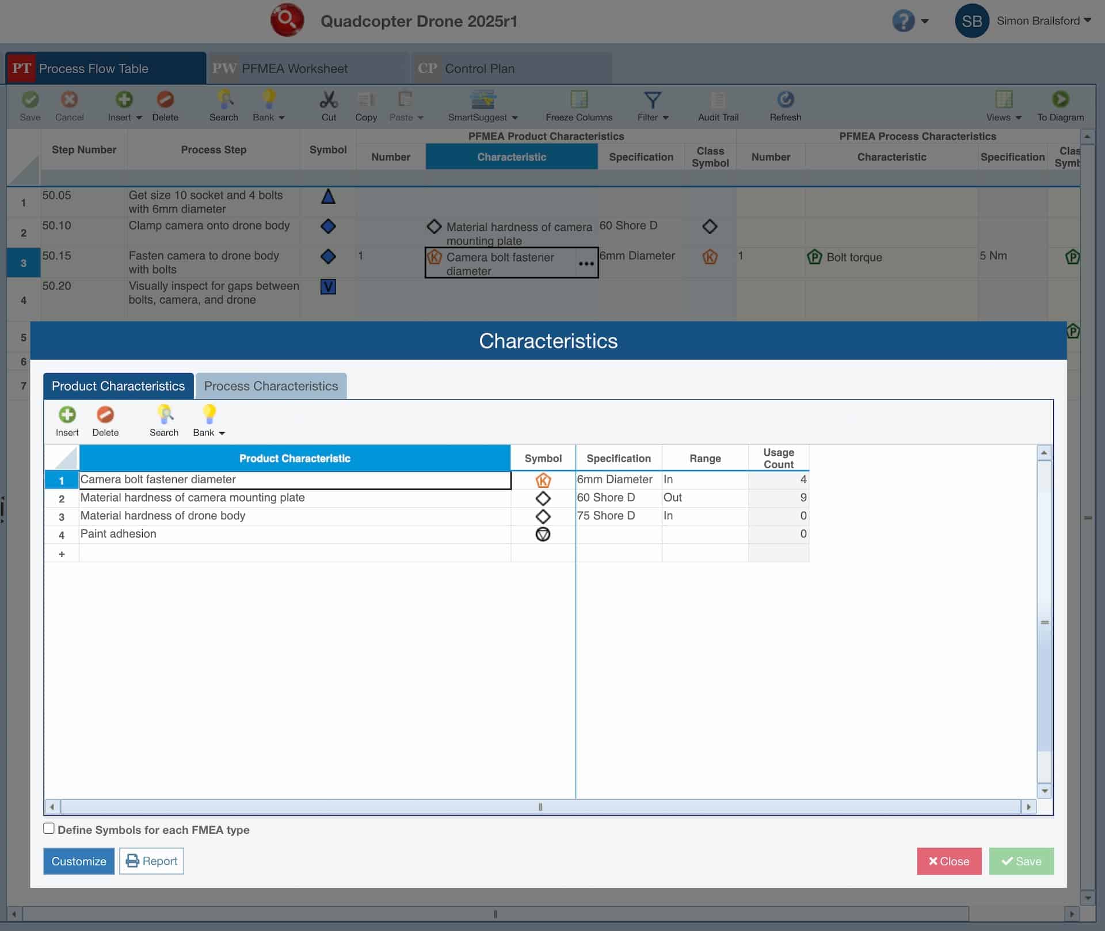Image resolution: width=1105 pixels, height=931 pixels.
Task: Copy the selected row
Action: click(367, 105)
